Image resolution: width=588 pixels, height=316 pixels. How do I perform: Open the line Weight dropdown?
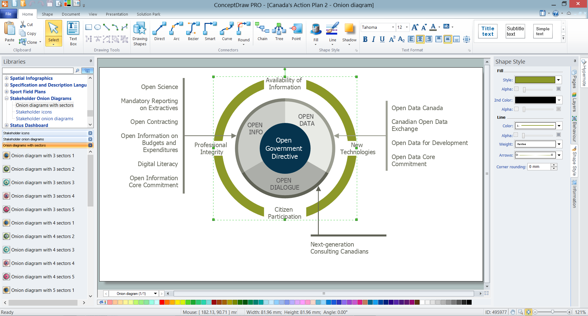(x=559, y=144)
